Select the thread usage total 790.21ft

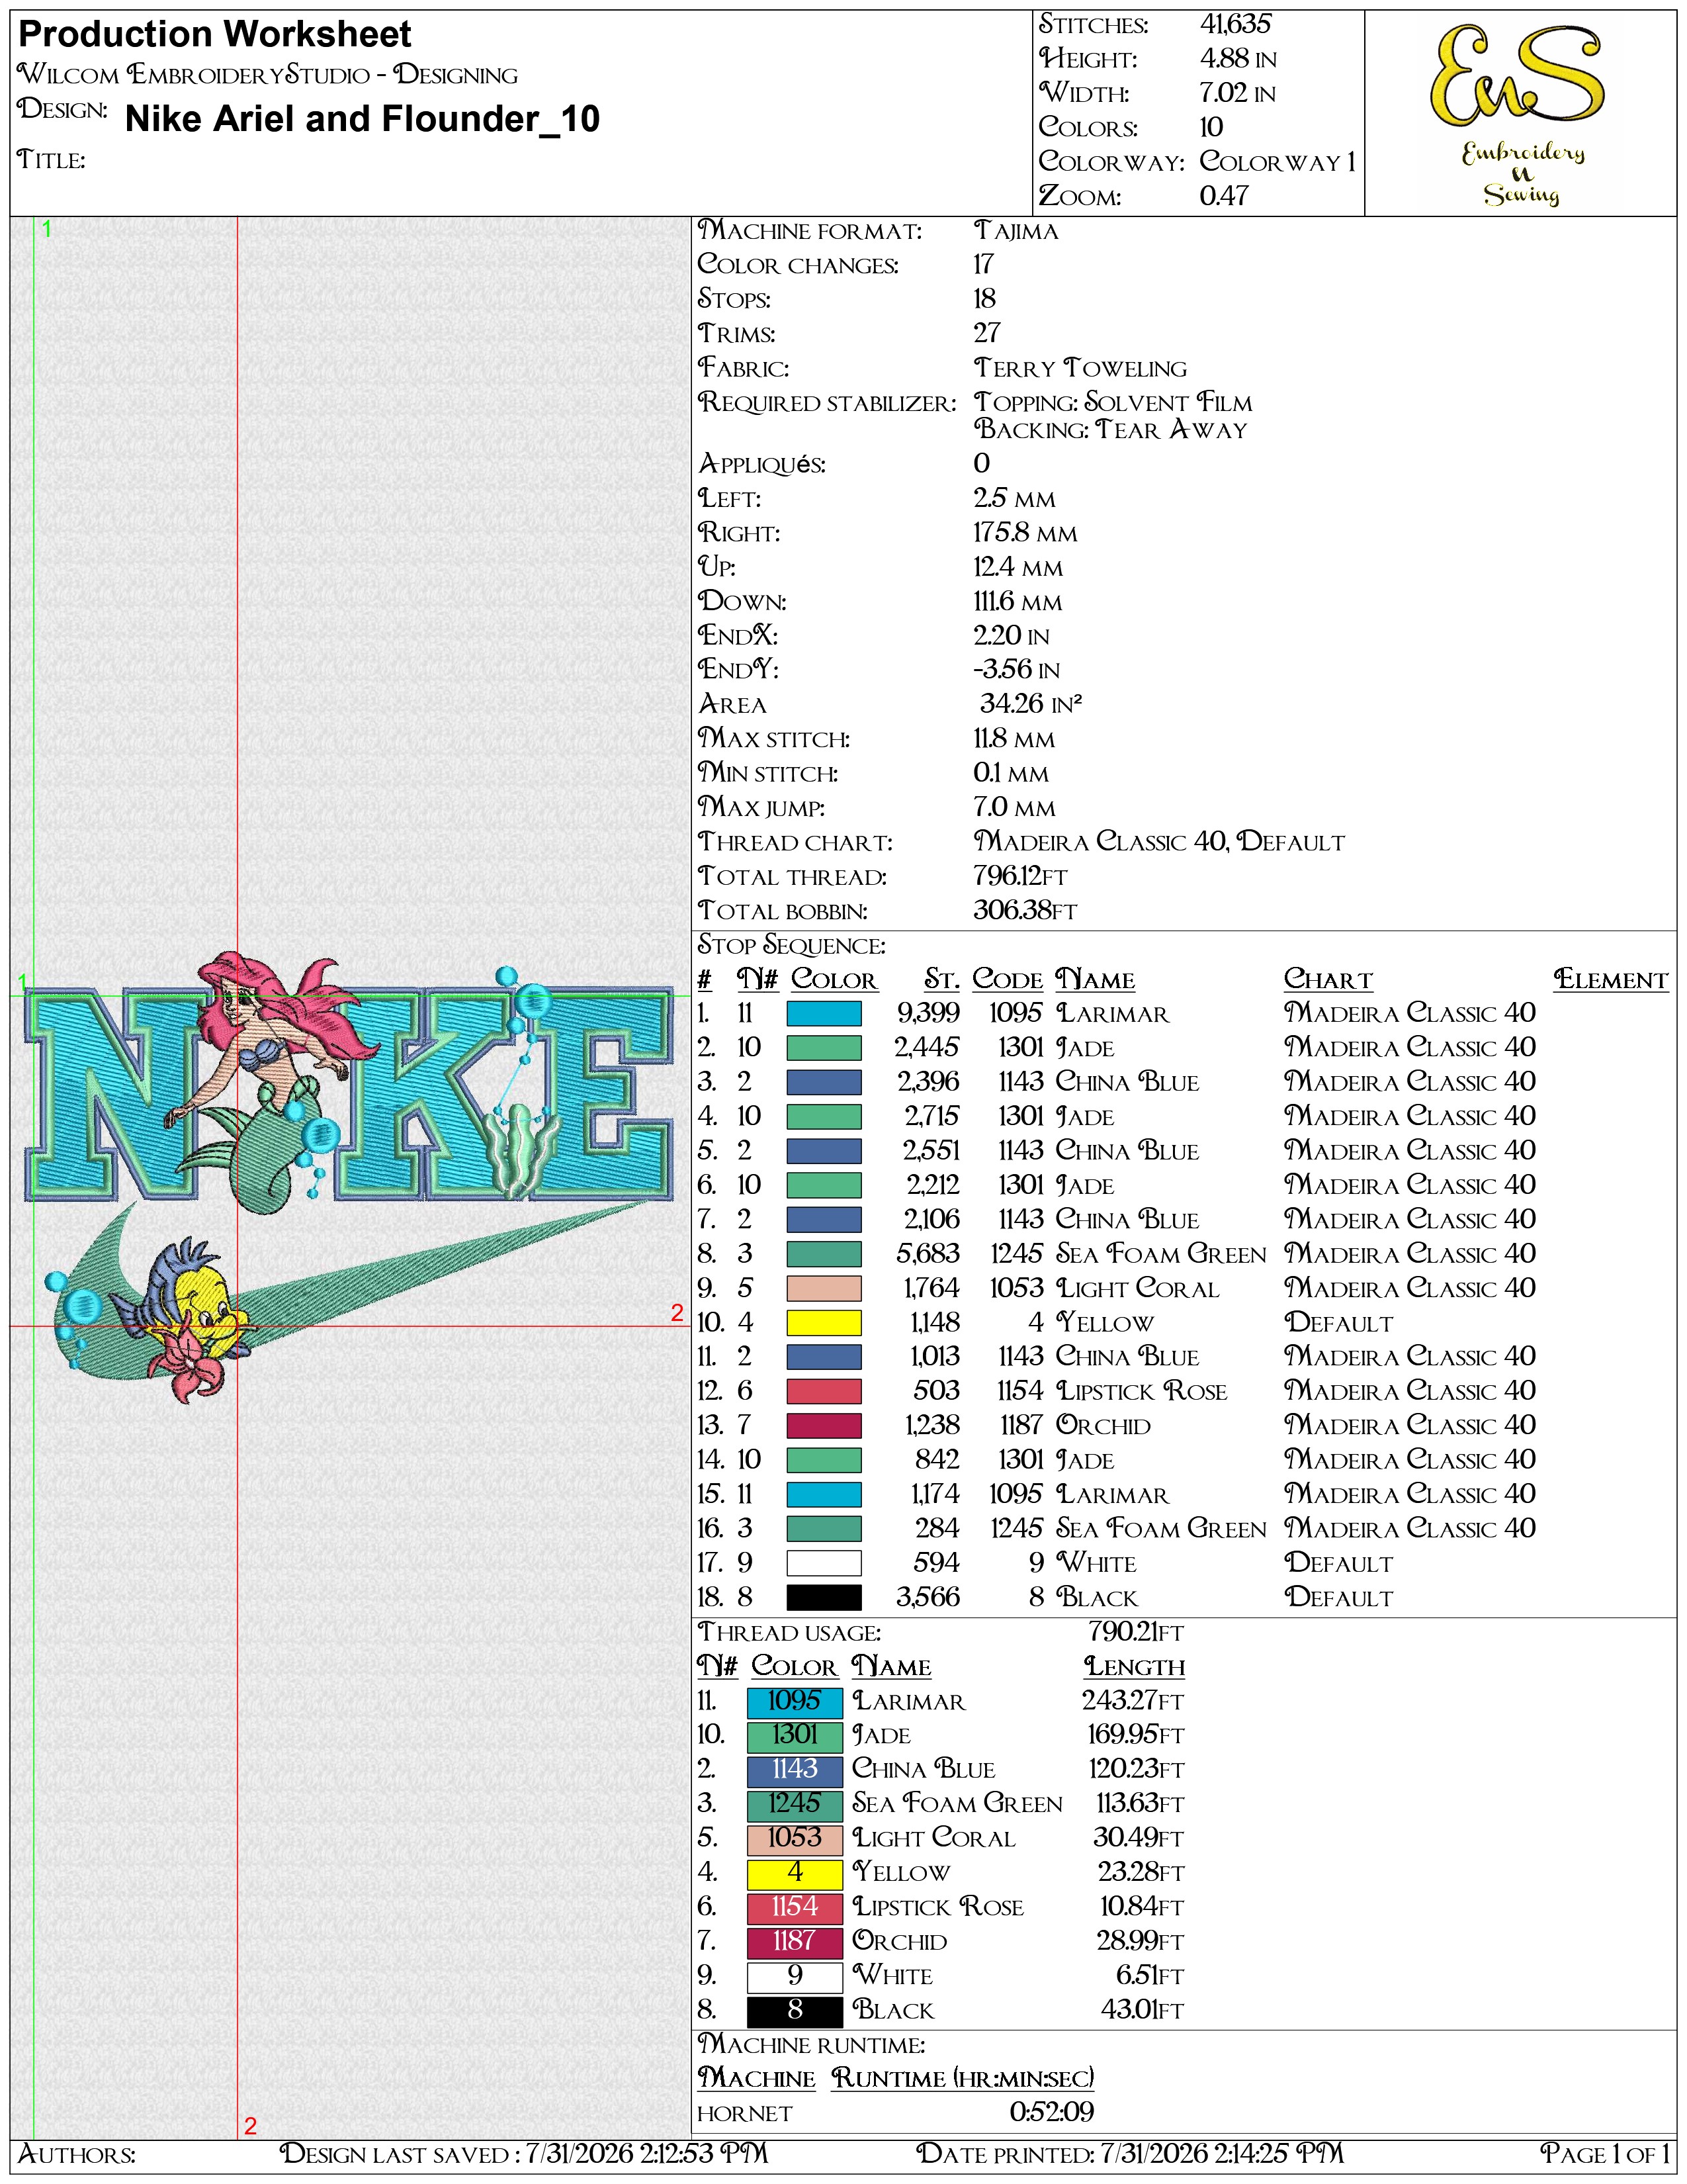pyautogui.click(x=1135, y=1632)
